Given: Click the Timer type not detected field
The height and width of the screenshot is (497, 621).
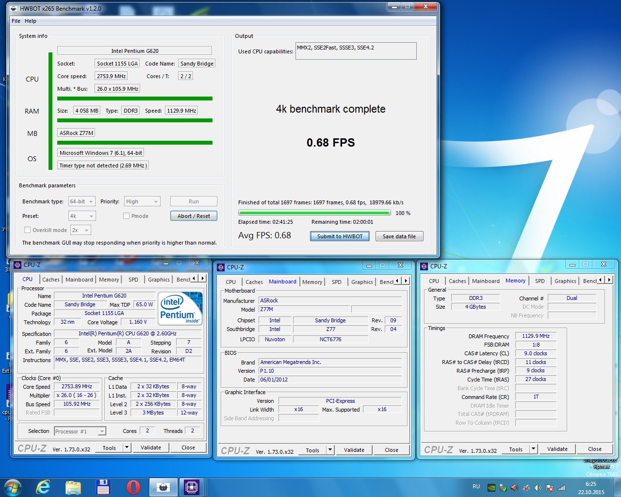Looking at the screenshot, I should (x=103, y=166).
